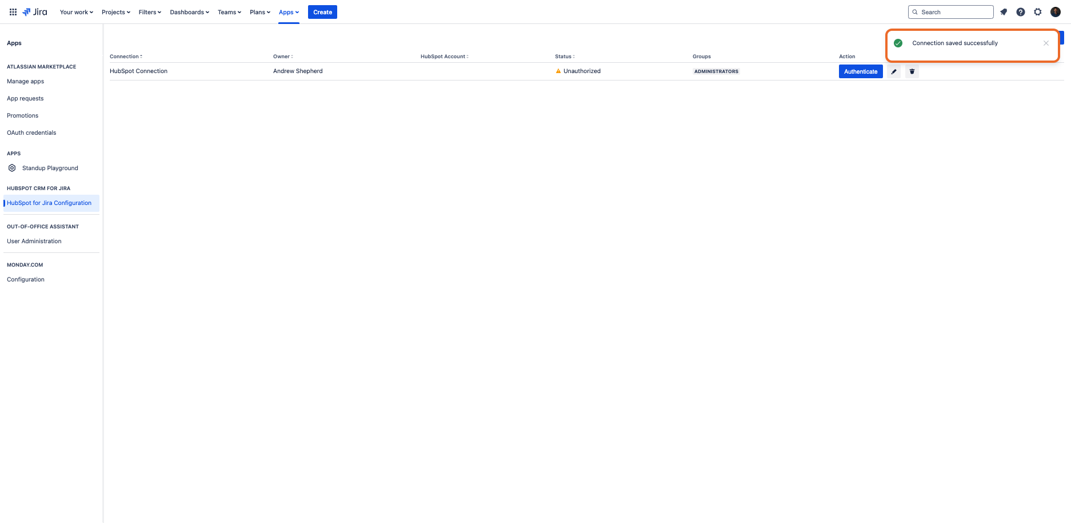Expand the Dashboards menu
The height and width of the screenshot is (523, 1071).
coord(190,12)
